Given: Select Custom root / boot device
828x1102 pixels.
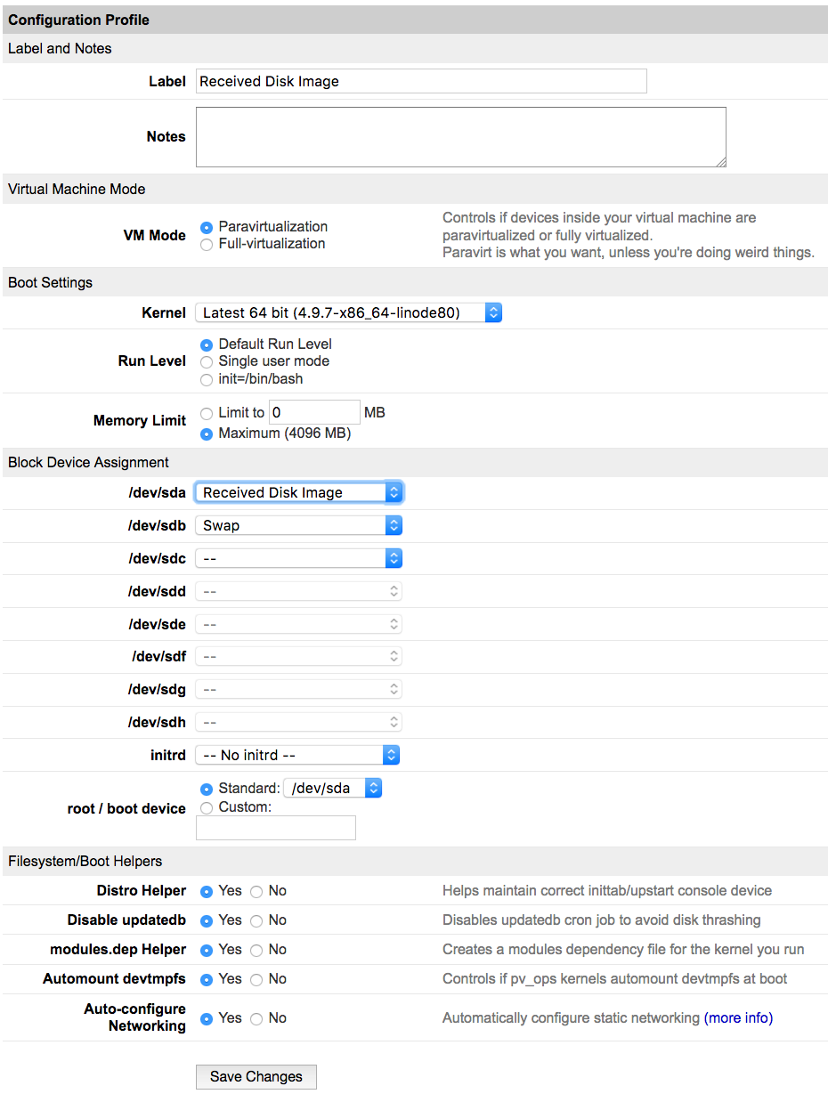Looking at the screenshot, I should [x=207, y=808].
